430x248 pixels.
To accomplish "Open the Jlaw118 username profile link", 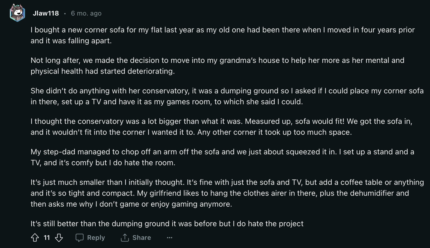I will (46, 13).
